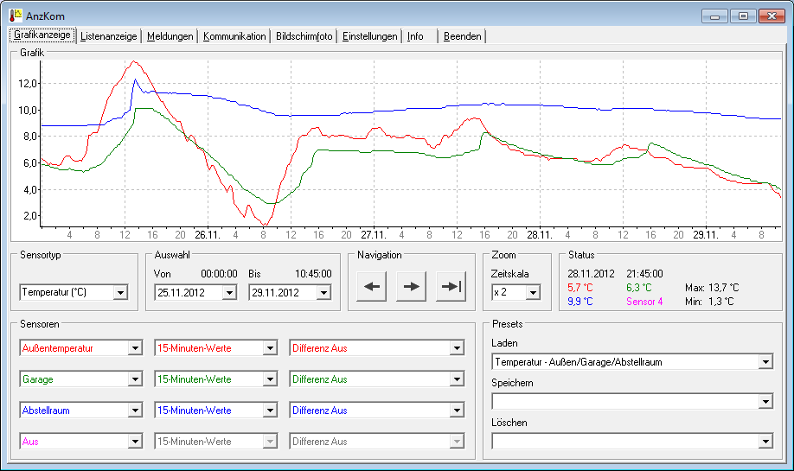Click the left arrow navigation button
This screenshot has width=794, height=471.
(x=371, y=288)
